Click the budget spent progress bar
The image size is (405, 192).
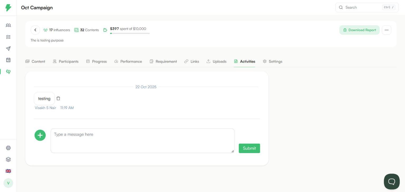point(130,33)
